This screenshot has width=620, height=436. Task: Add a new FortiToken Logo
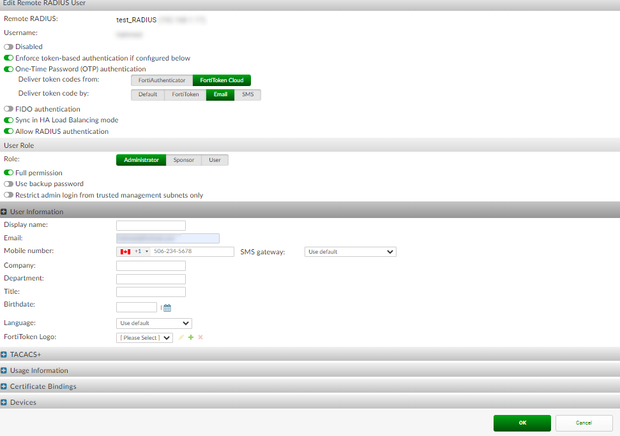[190, 337]
